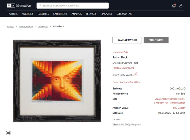Open fullscreen image view icon
The image size is (190, 140).
tap(8, 133)
